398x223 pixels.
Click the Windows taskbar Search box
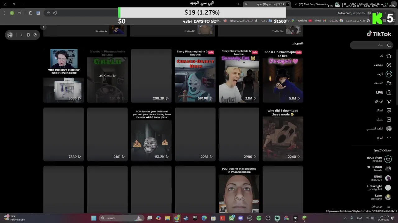point(121,218)
